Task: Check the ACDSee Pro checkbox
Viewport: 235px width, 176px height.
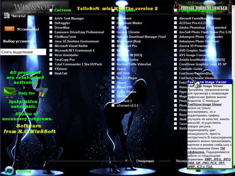Action: (x=175, y=23)
